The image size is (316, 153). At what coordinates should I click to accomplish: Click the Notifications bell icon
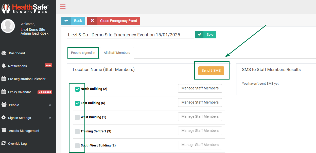(4, 66)
